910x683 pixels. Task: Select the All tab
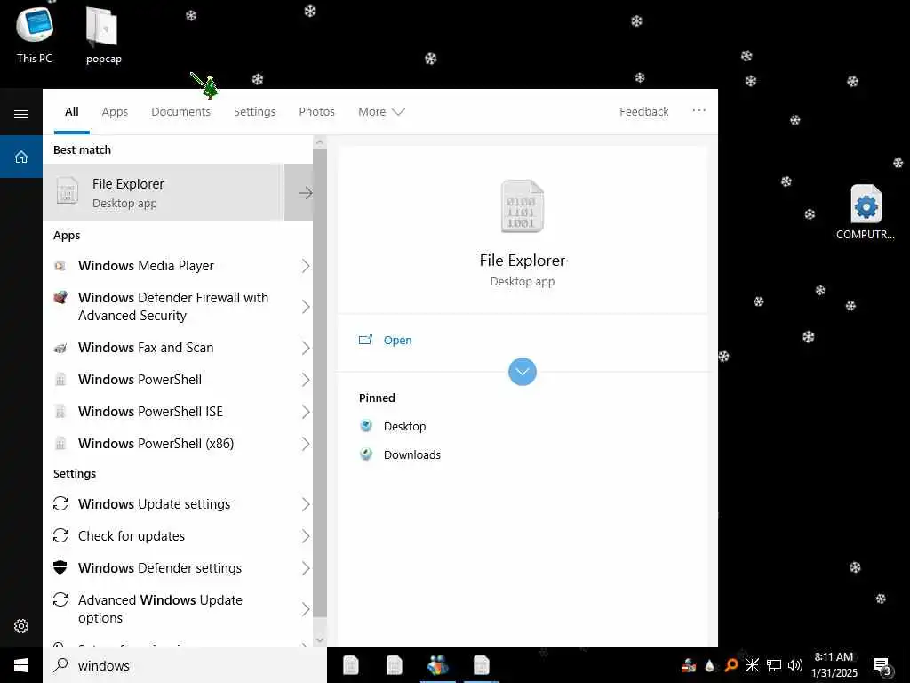click(x=71, y=111)
